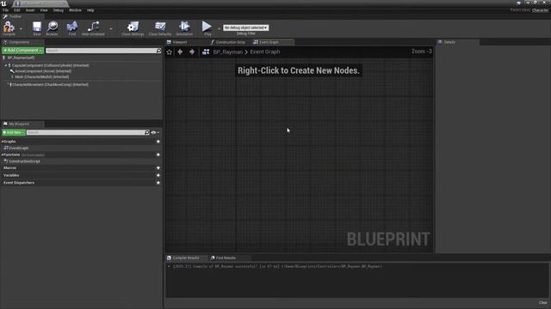The image size is (551, 309).
Task: Clear the compiler results log
Action: (542, 303)
